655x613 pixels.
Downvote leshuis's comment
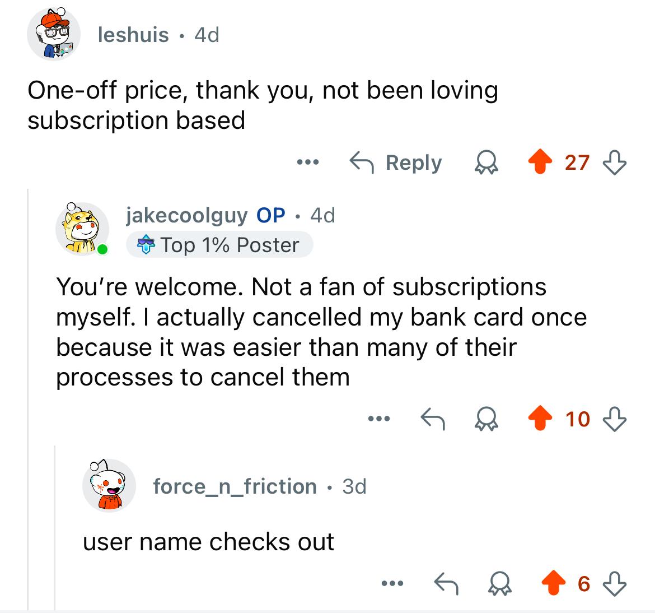click(615, 162)
